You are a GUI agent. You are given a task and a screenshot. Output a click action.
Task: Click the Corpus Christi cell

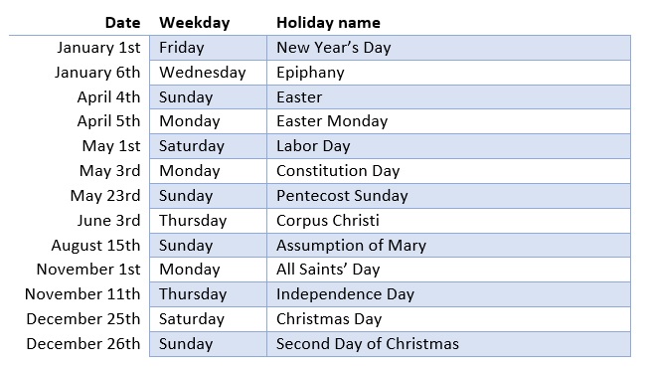click(x=448, y=221)
